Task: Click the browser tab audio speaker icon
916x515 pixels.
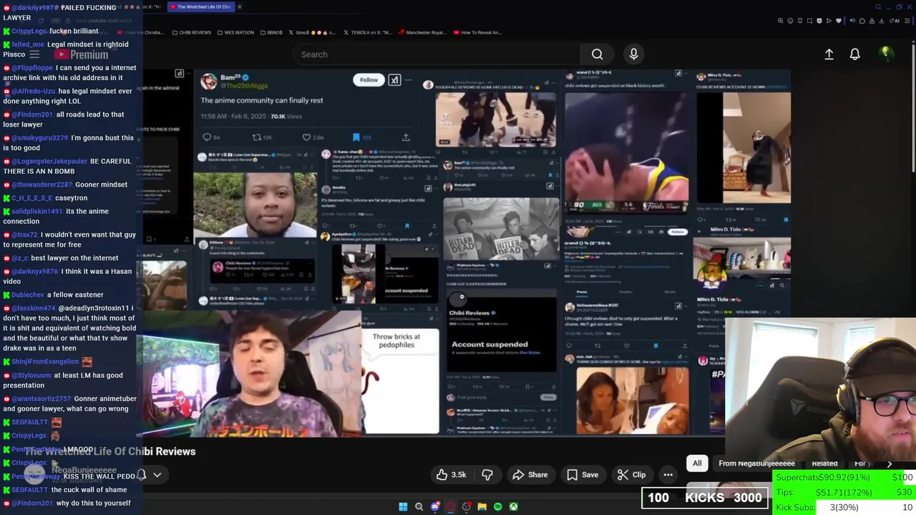Action: point(852,21)
